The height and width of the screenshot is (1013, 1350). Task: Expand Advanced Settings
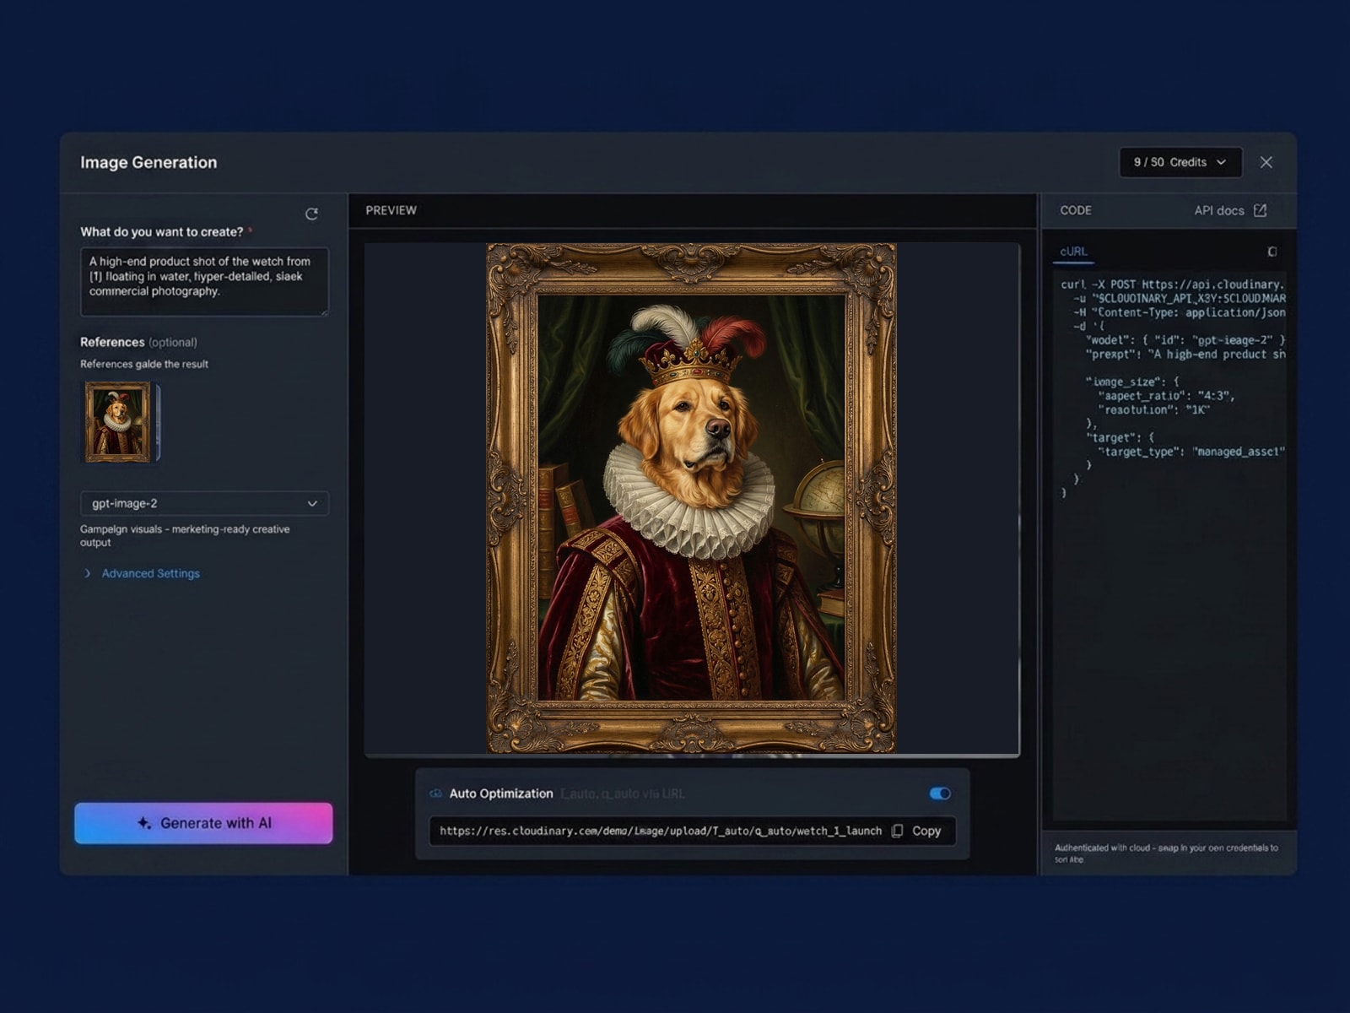[x=142, y=573]
